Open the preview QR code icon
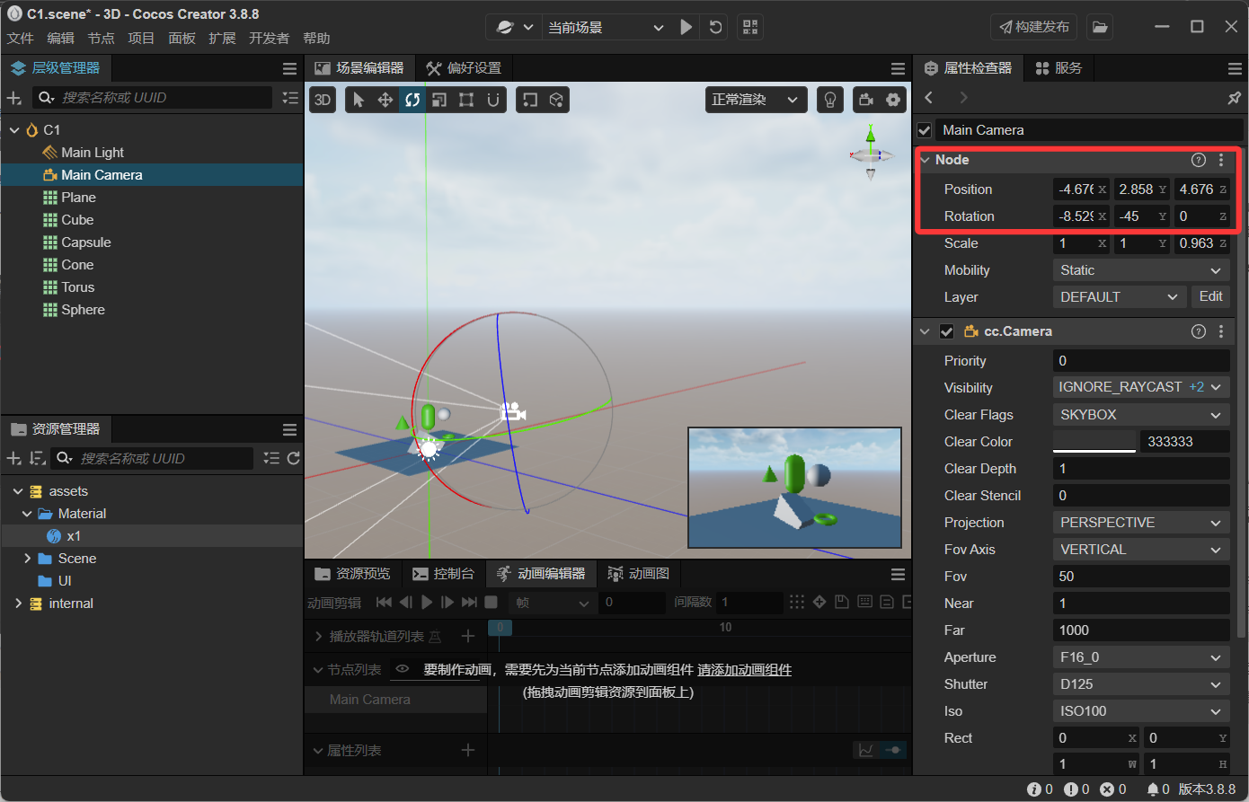This screenshot has width=1249, height=802. click(750, 27)
